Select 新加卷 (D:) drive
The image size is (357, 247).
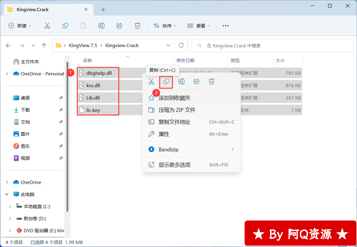click(x=31, y=219)
